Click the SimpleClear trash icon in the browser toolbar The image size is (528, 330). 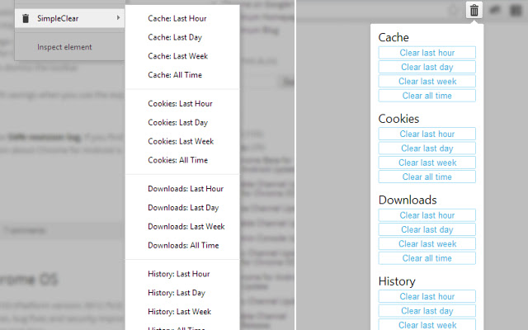(474, 11)
